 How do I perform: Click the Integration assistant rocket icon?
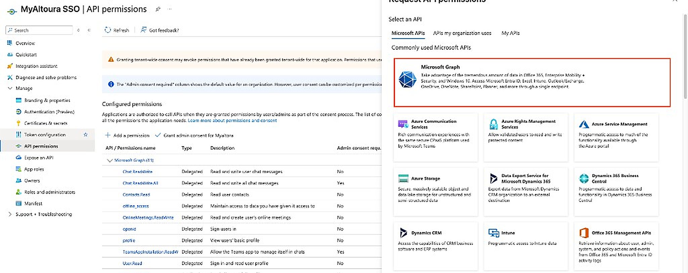[10, 66]
